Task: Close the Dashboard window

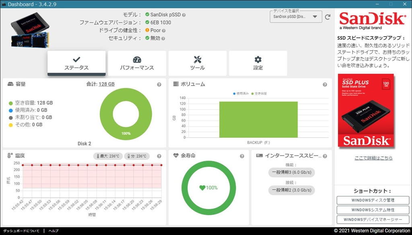Action: coord(405,4)
